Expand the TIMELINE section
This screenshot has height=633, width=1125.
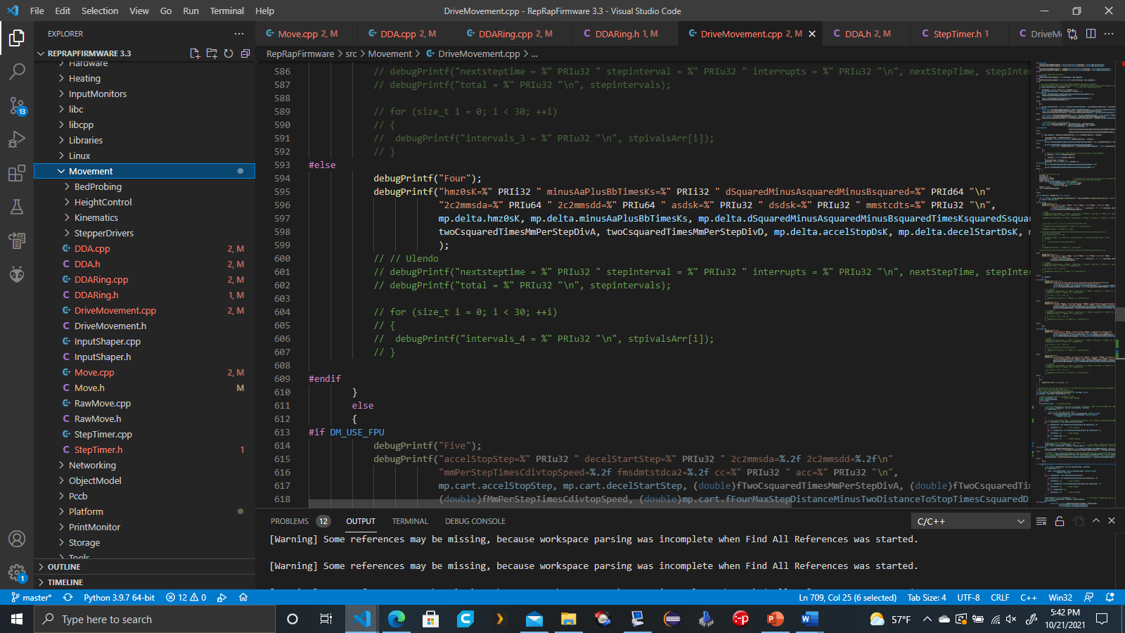point(144,582)
